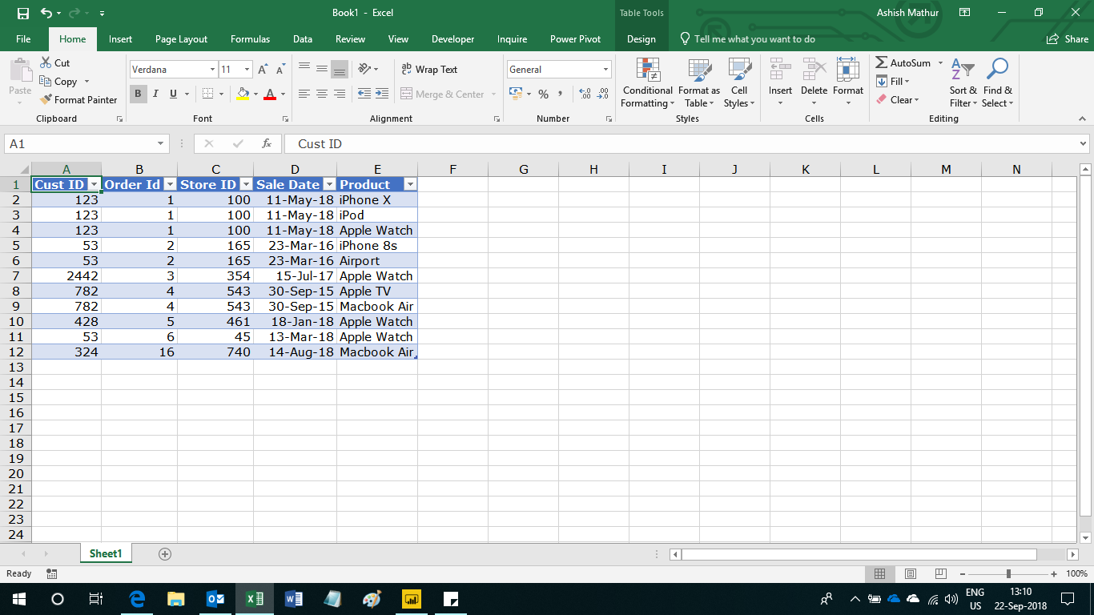
Task: Open the Order Id filter dropdown
Action: click(170, 184)
